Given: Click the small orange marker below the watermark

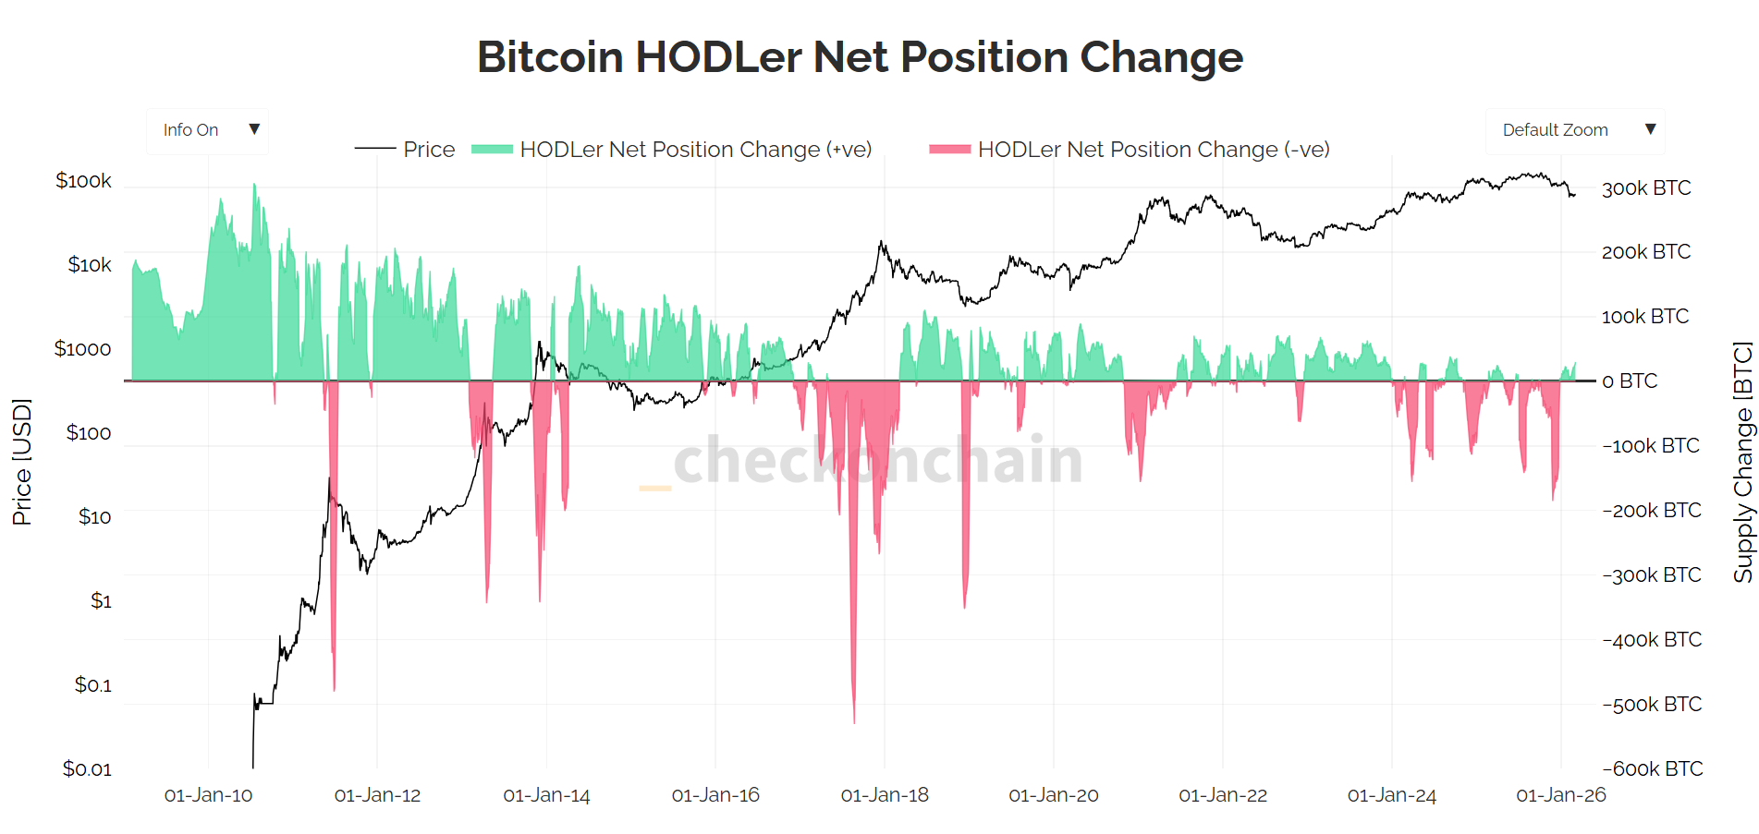Looking at the screenshot, I should point(654,487).
